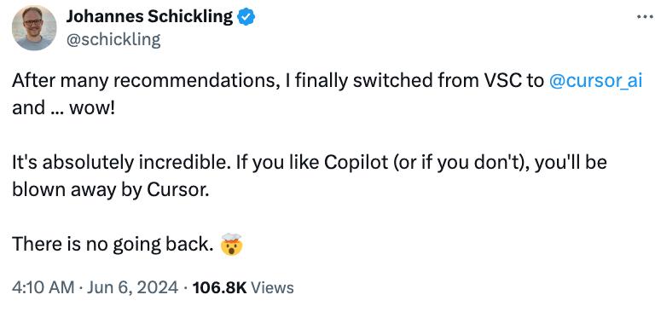Click the "and ... wow!" line
655x312 pixels.
62,108
